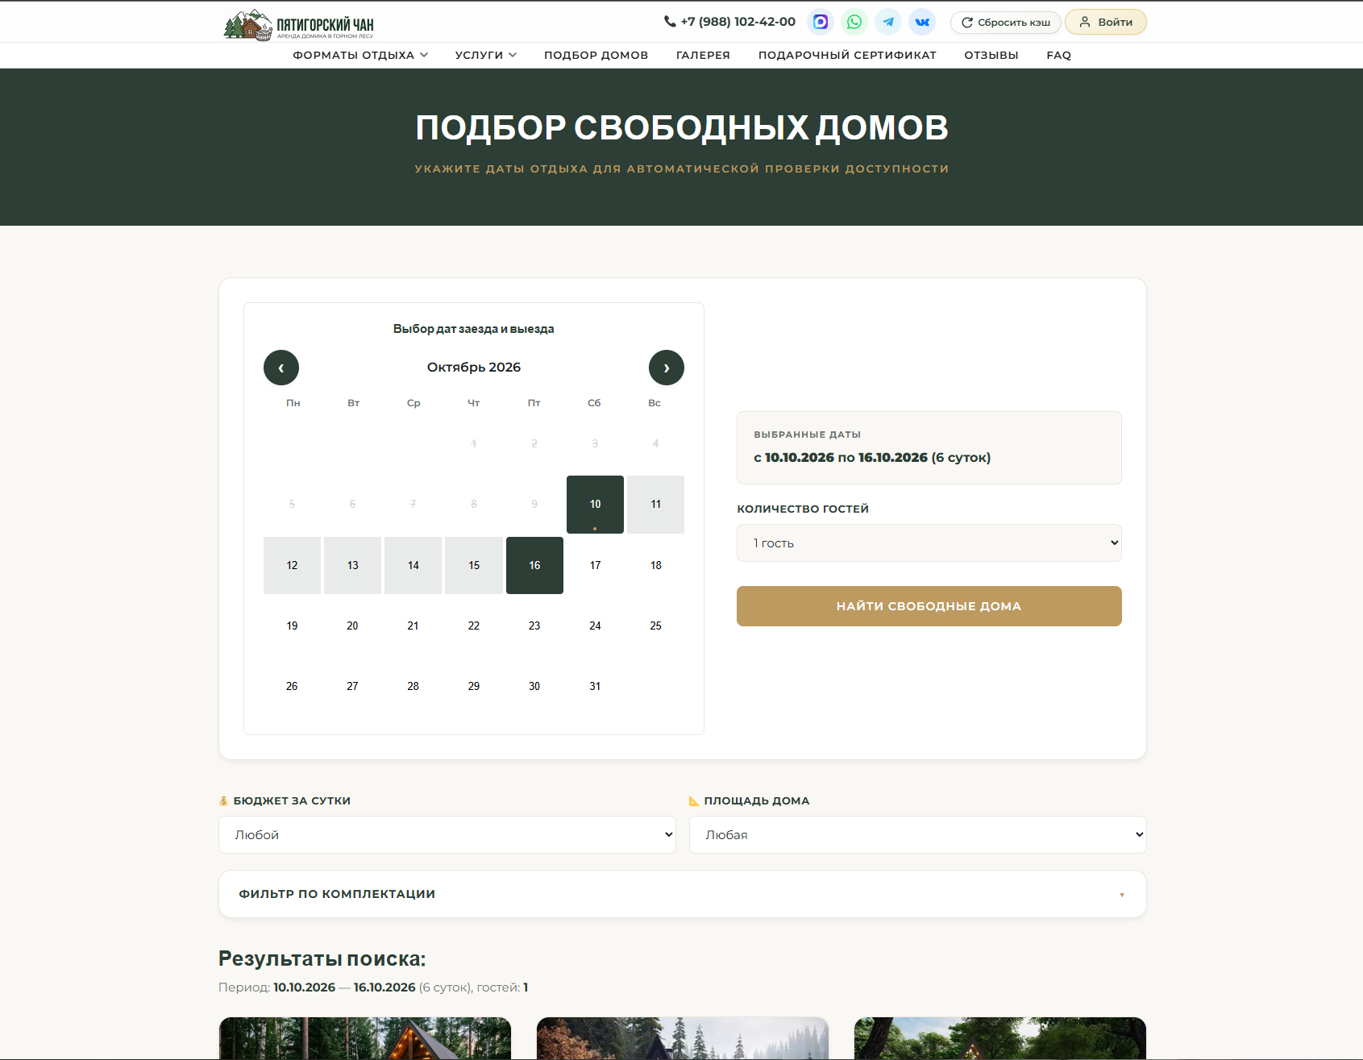Open the MAX messenger icon link
This screenshot has width=1363, height=1060.
pos(821,22)
